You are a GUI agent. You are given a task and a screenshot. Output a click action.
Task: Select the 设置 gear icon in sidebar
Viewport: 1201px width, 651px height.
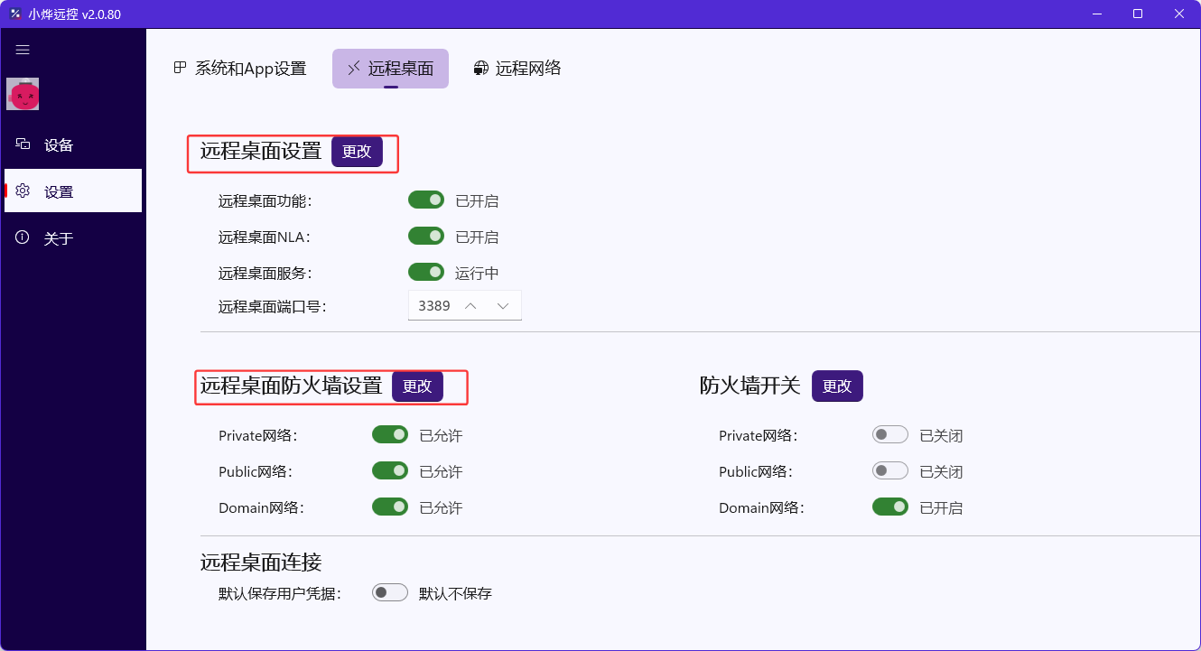[x=23, y=191]
